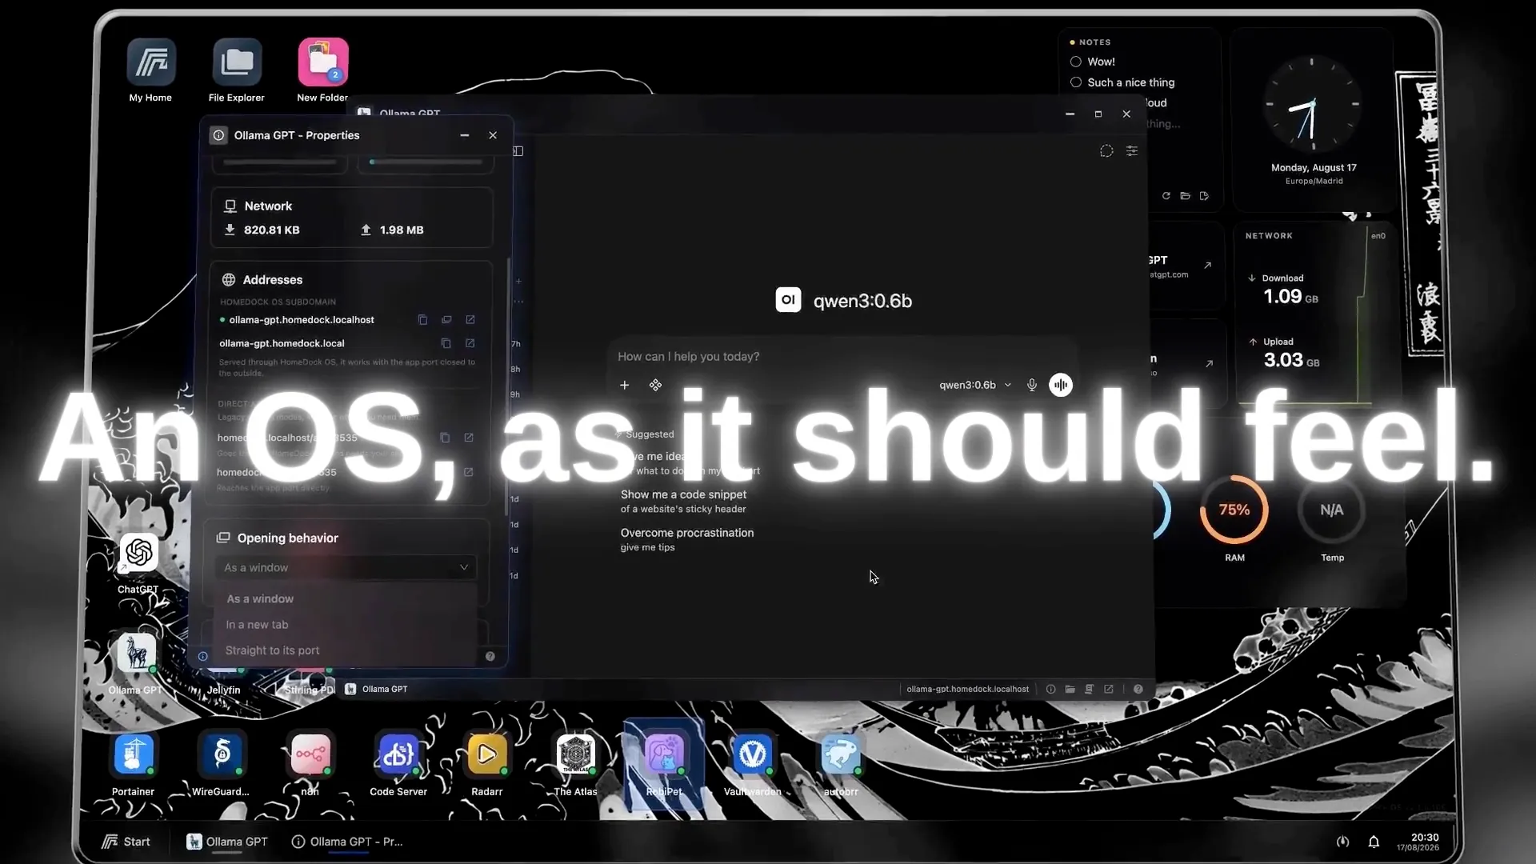
Task: Click temporary chat dashed circle icon
Action: (x=1106, y=150)
